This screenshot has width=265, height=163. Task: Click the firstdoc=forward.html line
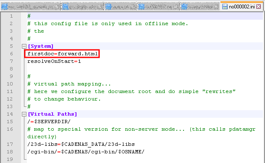coord(63,54)
